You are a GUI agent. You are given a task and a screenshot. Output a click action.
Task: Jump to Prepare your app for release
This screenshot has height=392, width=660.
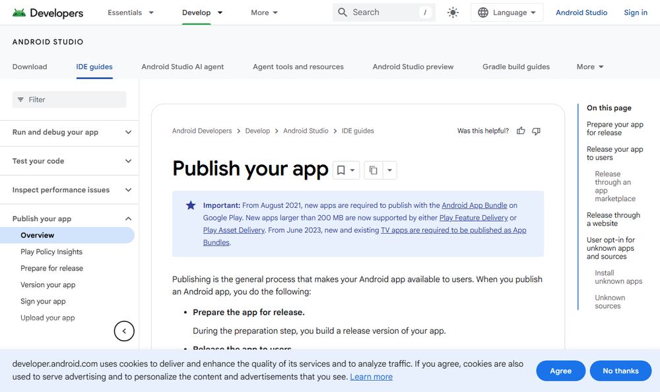pos(615,129)
